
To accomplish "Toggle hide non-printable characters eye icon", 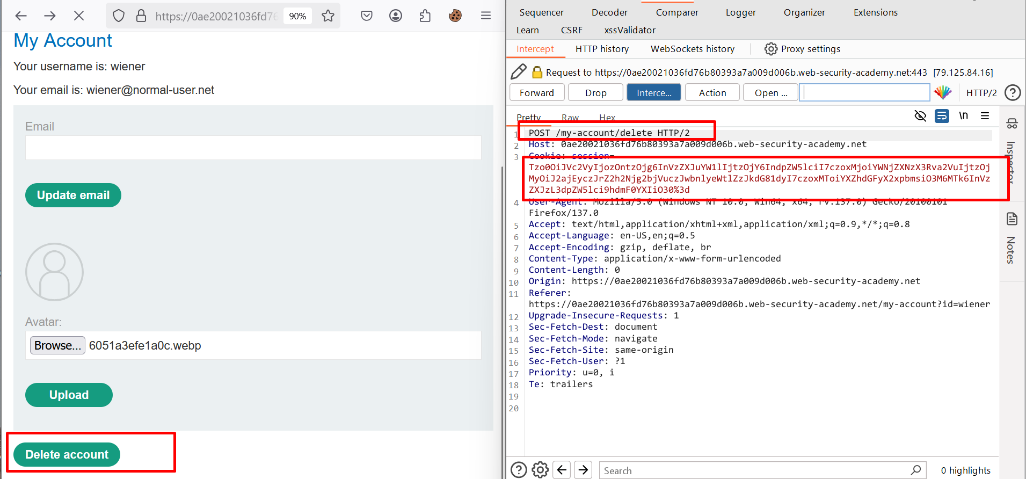I will tap(920, 116).
